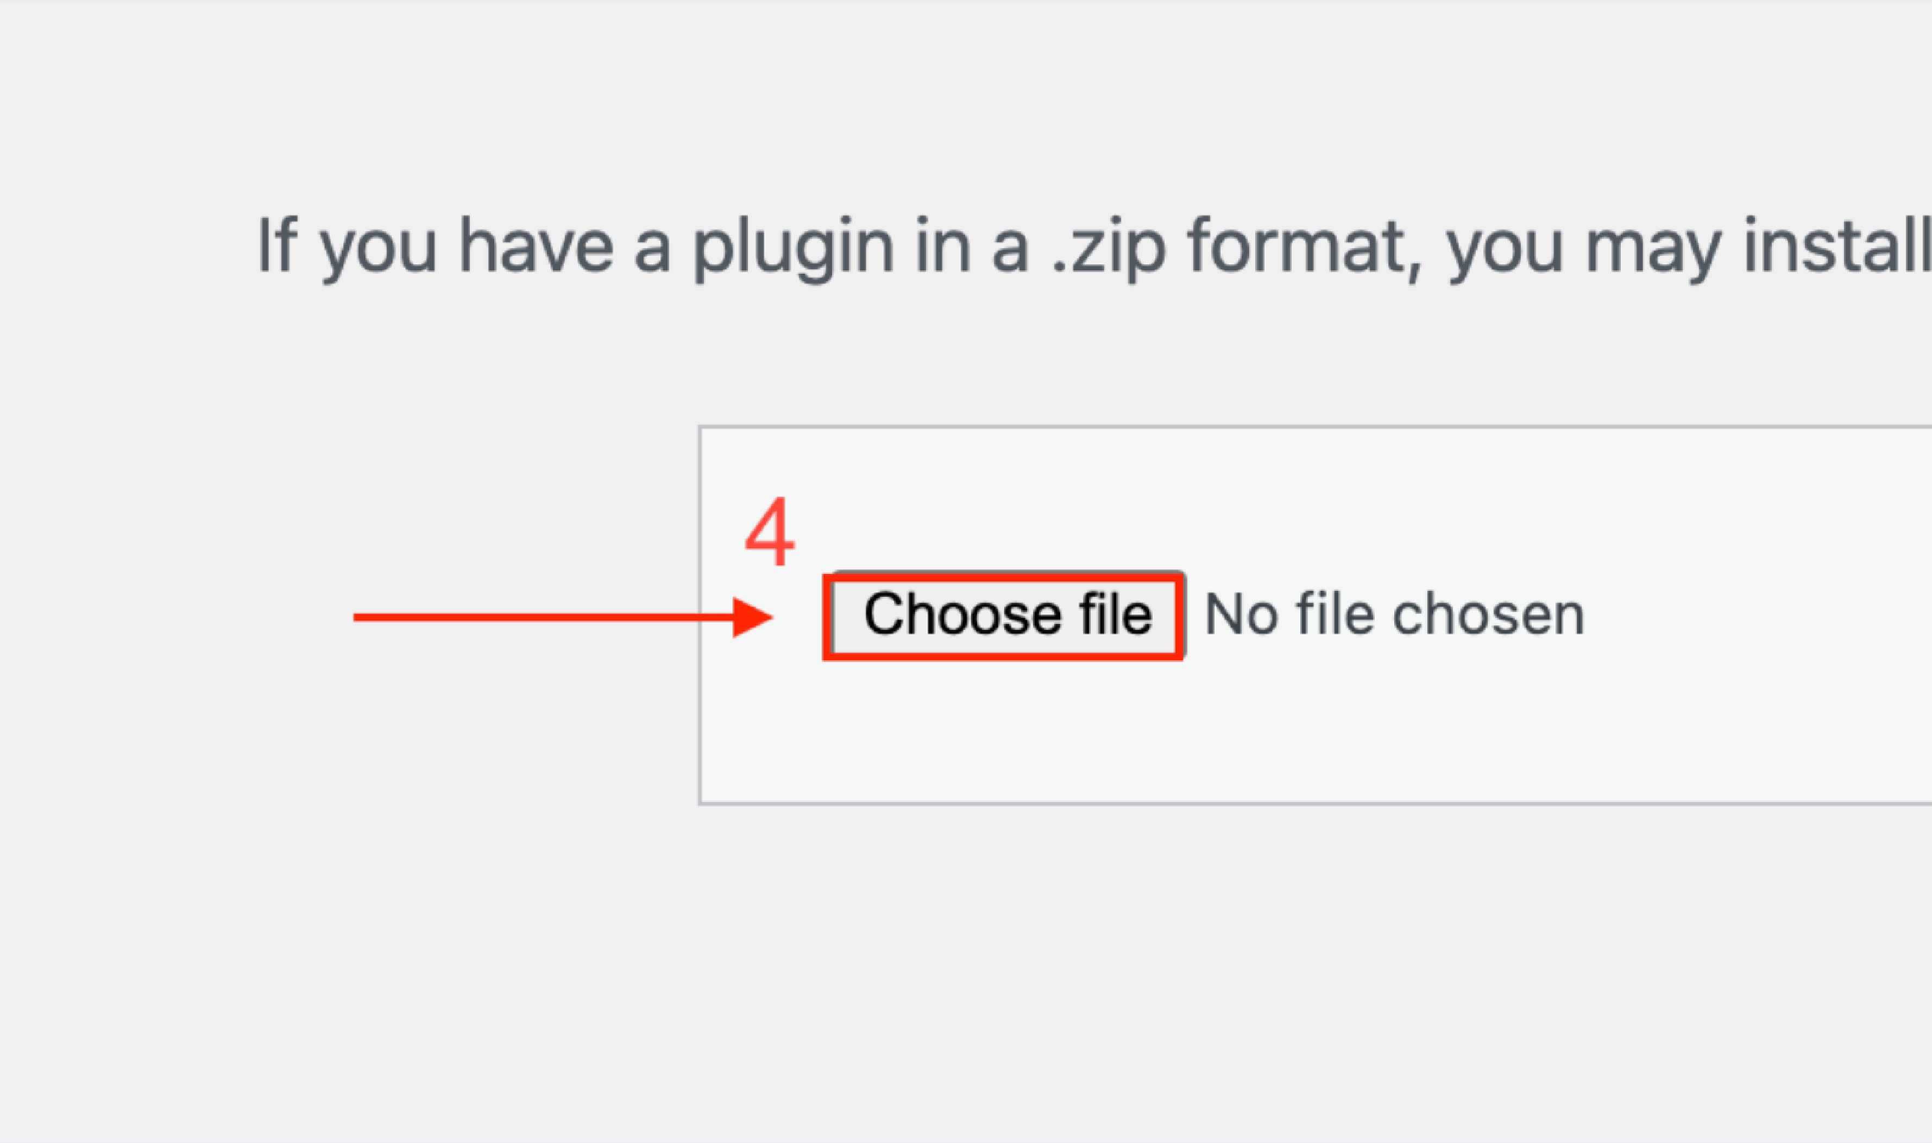This screenshot has width=1932, height=1143.
Task: Click the word "file" on the Choose file button
Action: [1116, 615]
